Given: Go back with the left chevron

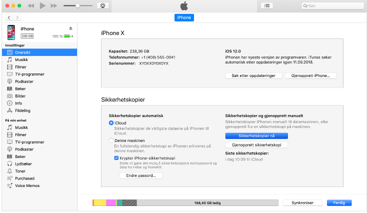Looking at the screenshot, I should (9, 17).
